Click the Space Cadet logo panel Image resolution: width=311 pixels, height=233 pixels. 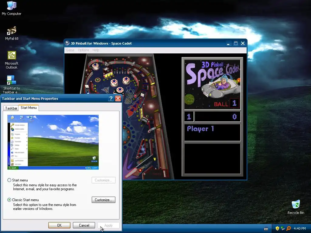point(212,84)
